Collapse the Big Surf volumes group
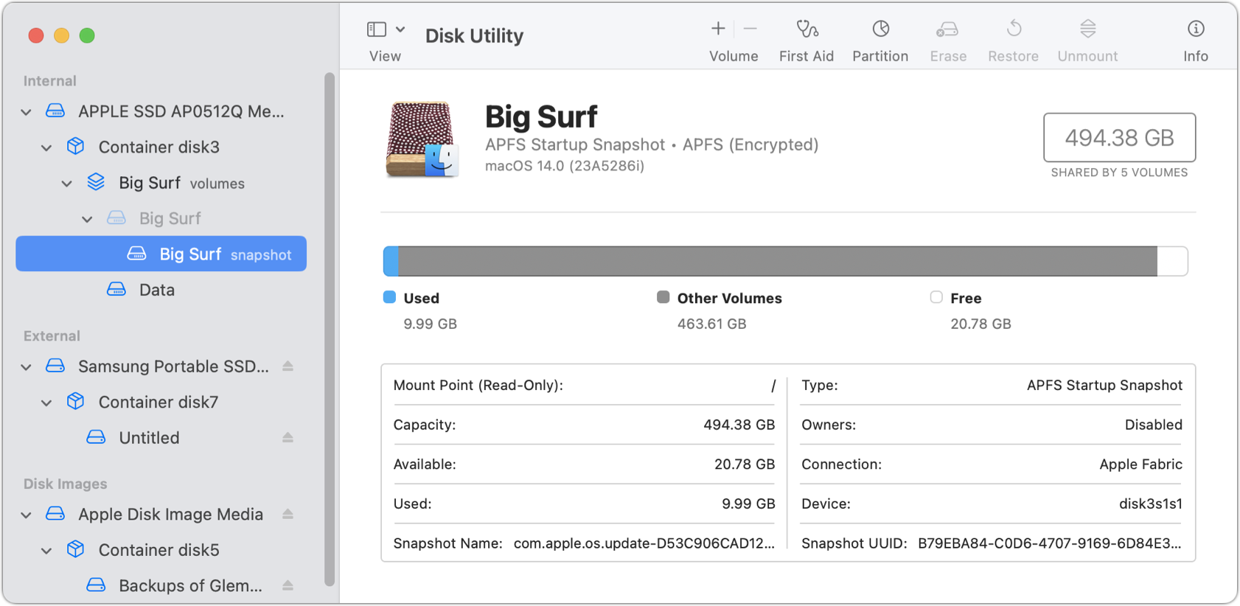This screenshot has width=1240, height=606. (x=67, y=184)
